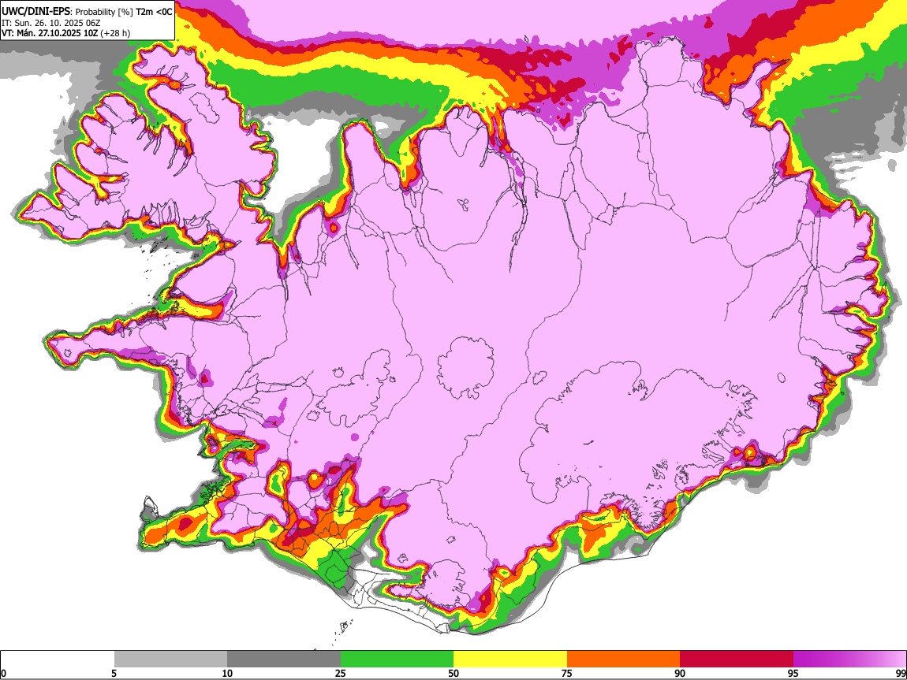This screenshot has height=680, width=907.
Task: Click the white 0-5 legend swatch
Action: pos(58,660)
